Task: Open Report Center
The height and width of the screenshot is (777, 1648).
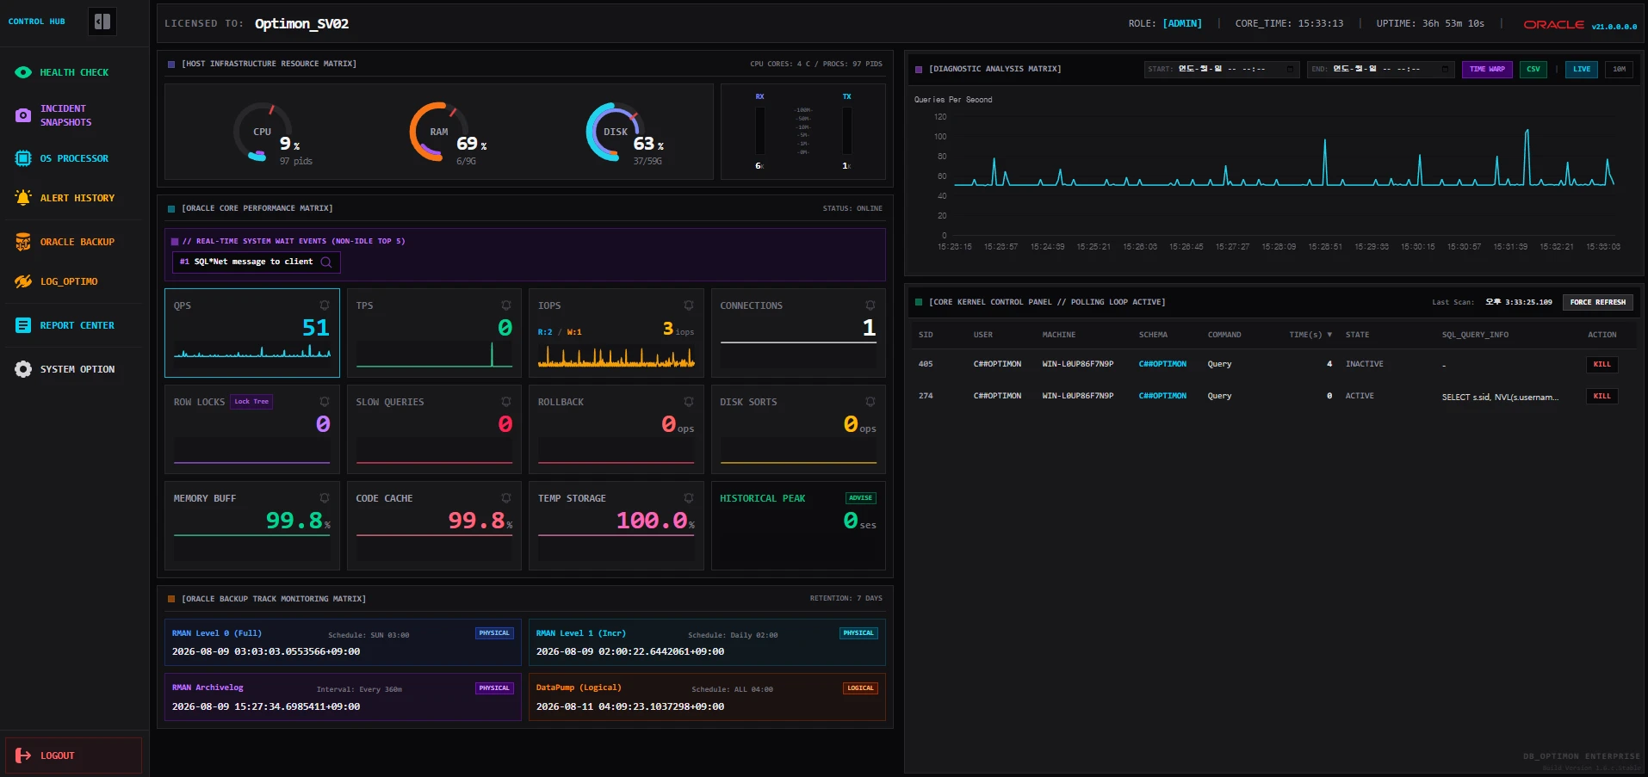Action: tap(74, 325)
